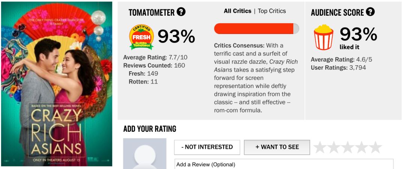Click the Certified Fresh badge icon

click(x=141, y=37)
